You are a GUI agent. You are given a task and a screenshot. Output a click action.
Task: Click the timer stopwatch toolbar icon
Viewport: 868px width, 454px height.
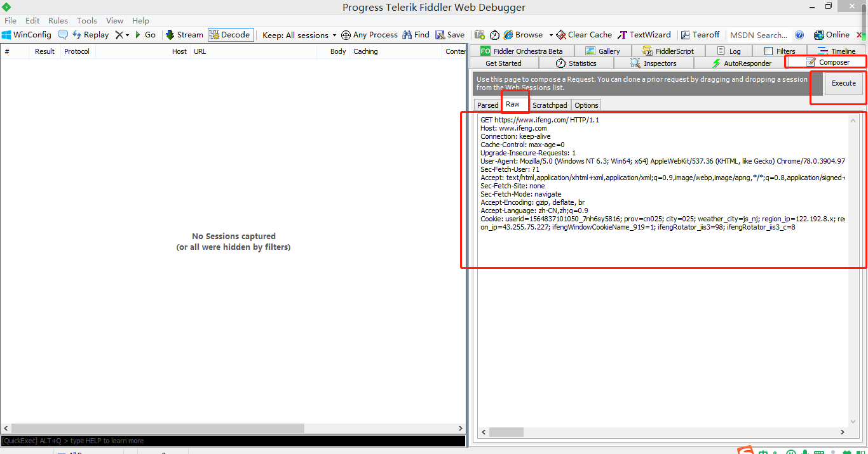[494, 35]
